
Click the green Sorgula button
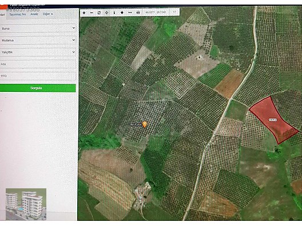[x=38, y=88]
